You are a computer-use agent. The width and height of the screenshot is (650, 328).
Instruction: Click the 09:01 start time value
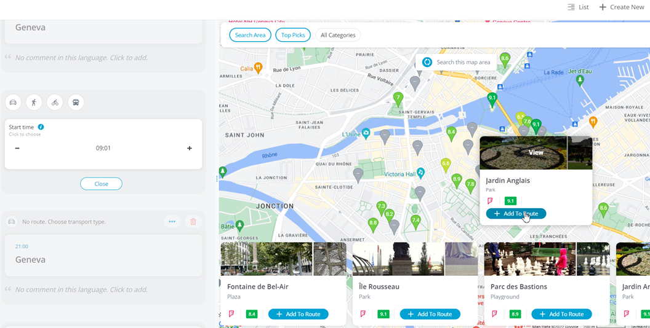pyautogui.click(x=103, y=148)
